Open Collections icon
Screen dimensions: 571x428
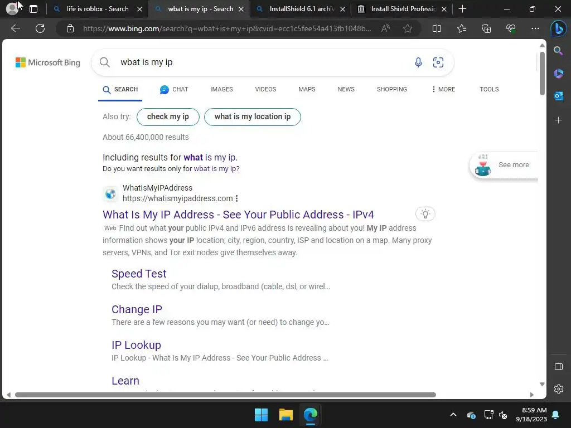(x=486, y=28)
